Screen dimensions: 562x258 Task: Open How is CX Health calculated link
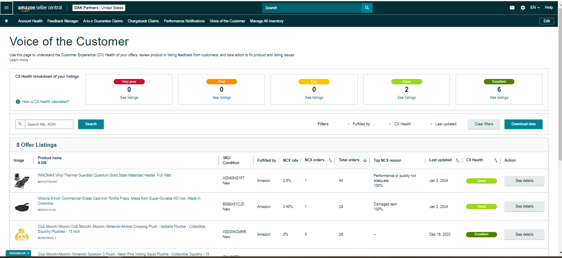pyautogui.click(x=46, y=102)
